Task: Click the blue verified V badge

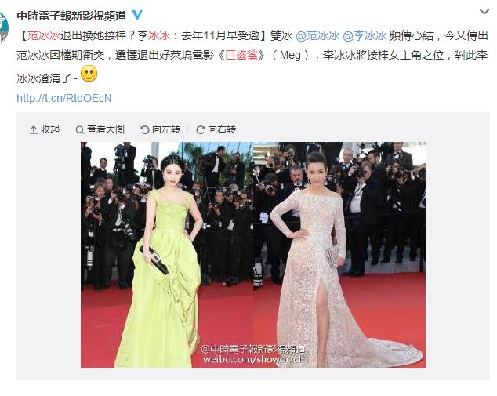Action: pyautogui.click(x=137, y=15)
